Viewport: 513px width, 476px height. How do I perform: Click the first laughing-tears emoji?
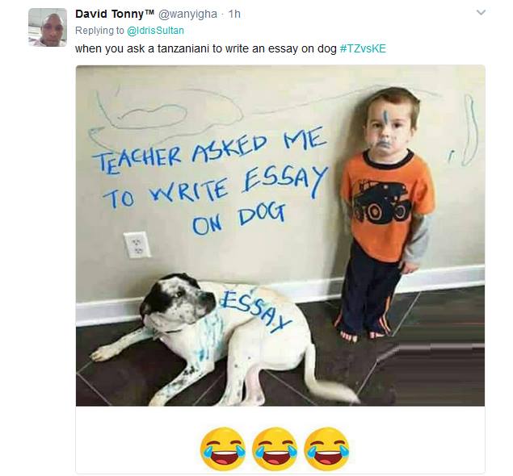[x=223, y=449]
